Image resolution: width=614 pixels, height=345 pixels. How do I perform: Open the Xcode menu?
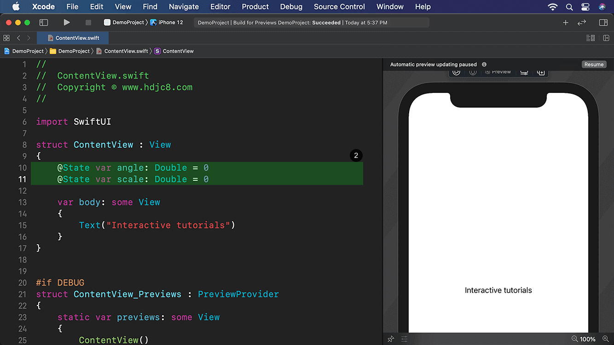(x=43, y=6)
